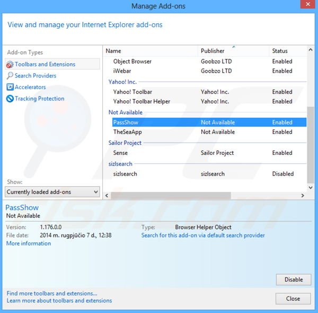Viewport: 318px width, 313px height.
Task: Click the Accelerators icon
Action: (10, 87)
